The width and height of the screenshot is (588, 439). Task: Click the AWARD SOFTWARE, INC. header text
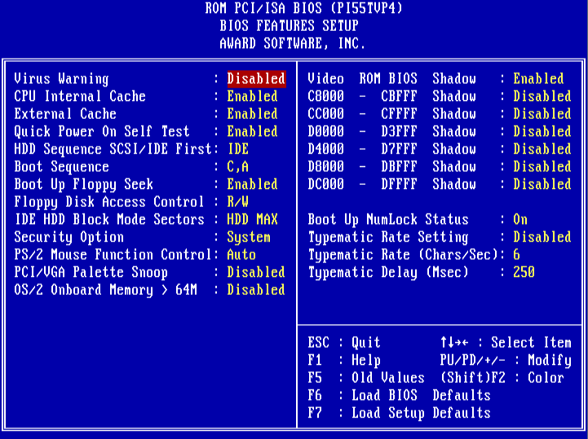pyautogui.click(x=293, y=43)
